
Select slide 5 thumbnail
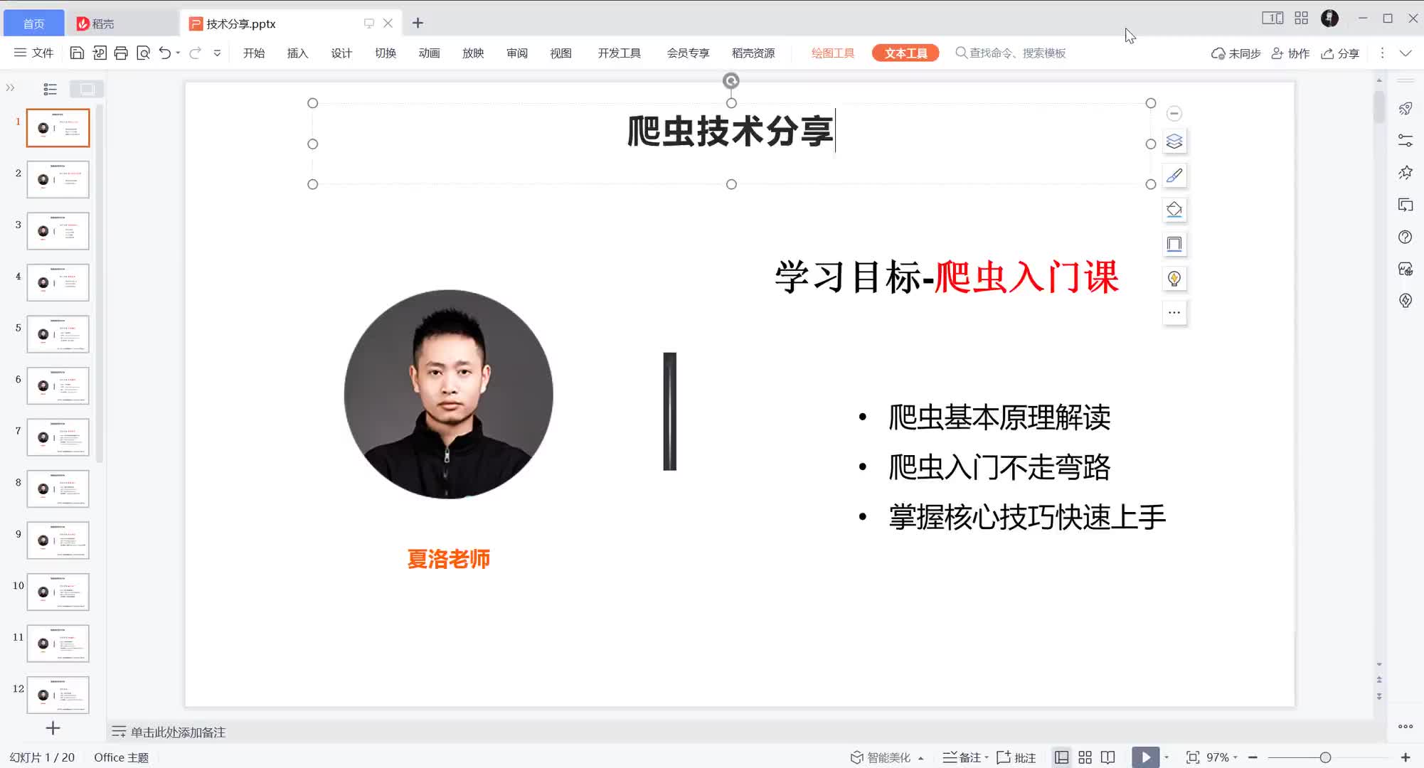click(x=58, y=334)
